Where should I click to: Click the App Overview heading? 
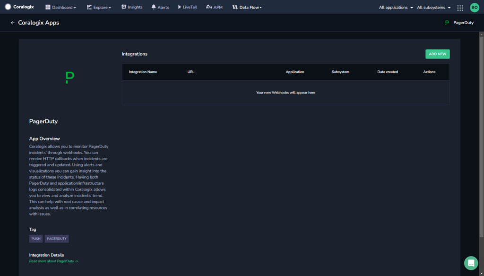point(44,139)
